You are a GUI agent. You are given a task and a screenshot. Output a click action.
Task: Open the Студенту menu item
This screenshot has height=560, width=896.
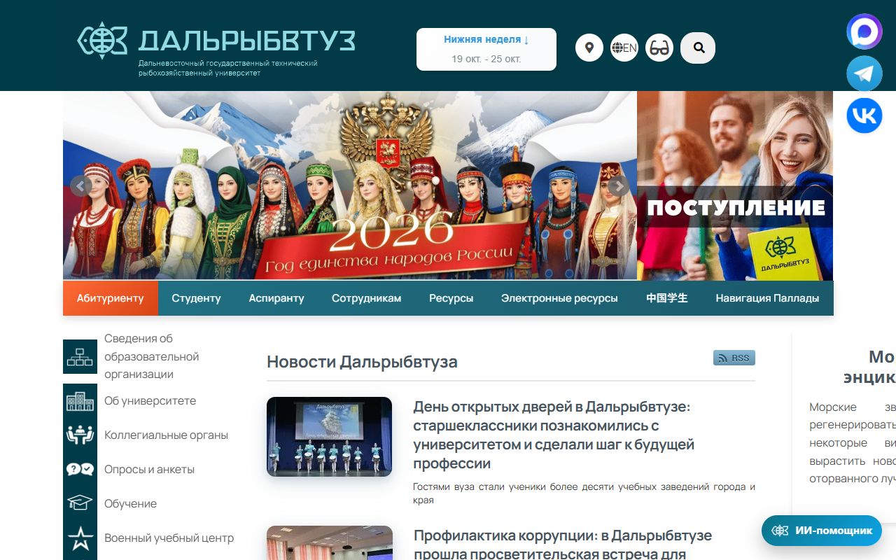(196, 298)
